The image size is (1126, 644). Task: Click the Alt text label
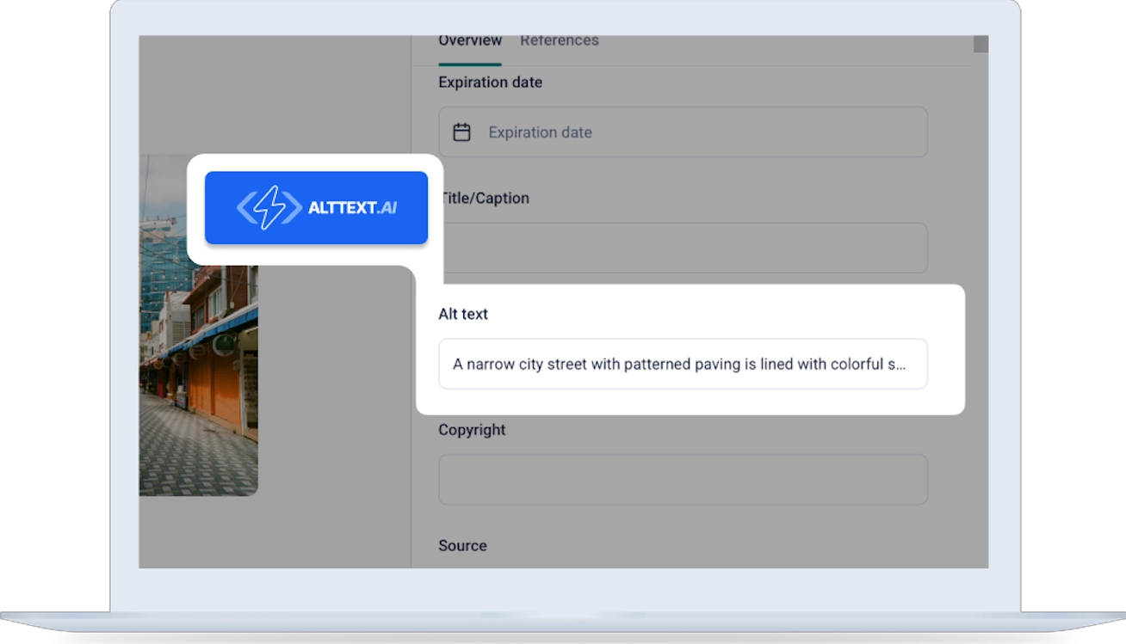click(463, 314)
